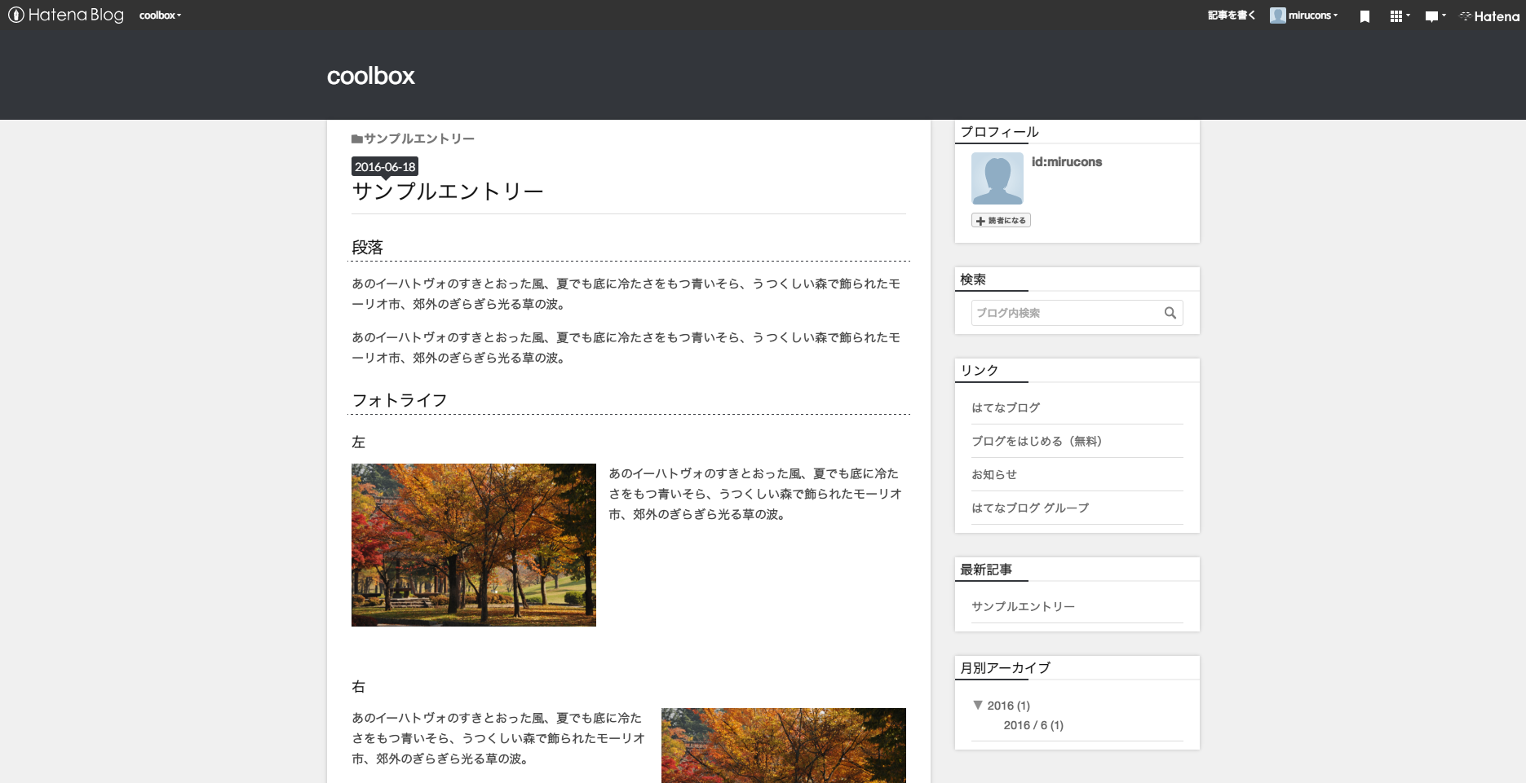Click the 記事を書く write entry button

(x=1231, y=15)
